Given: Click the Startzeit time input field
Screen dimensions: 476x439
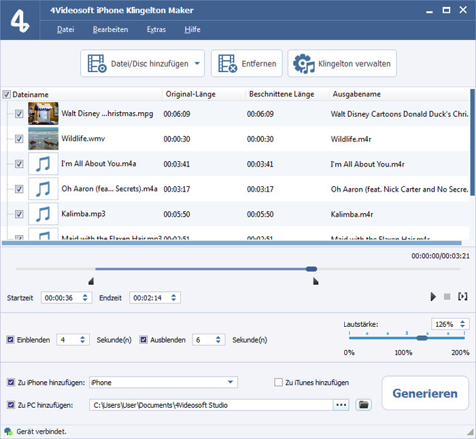Looking at the screenshot, I should [x=60, y=298].
